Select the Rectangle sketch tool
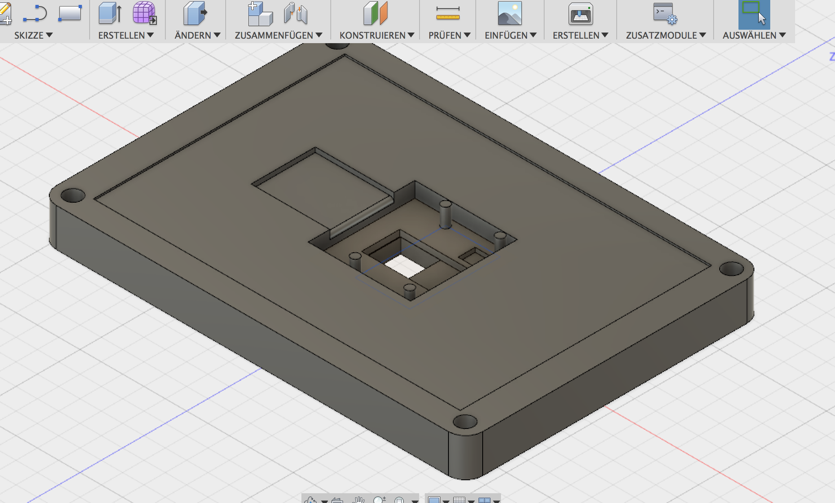The height and width of the screenshot is (503, 835). pos(70,13)
